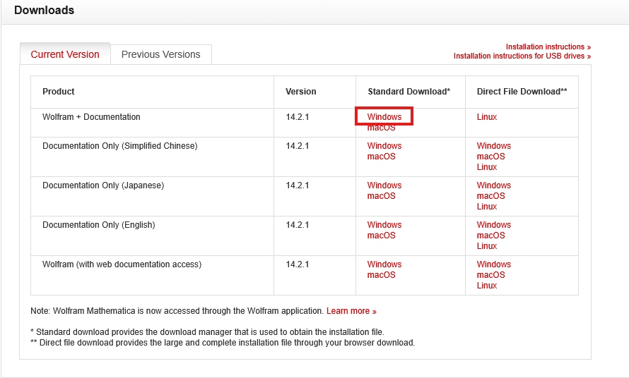Viewport: 629px width, 378px height.
Task: Direct download Japanese documentation for macOS
Action: click(490, 196)
